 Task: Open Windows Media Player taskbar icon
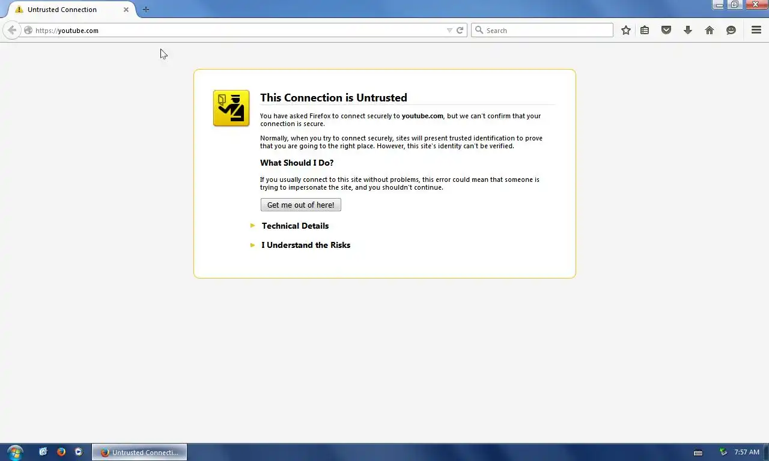79,452
